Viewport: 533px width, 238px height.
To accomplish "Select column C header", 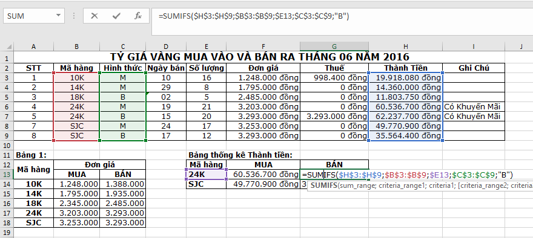I will click(123, 47).
